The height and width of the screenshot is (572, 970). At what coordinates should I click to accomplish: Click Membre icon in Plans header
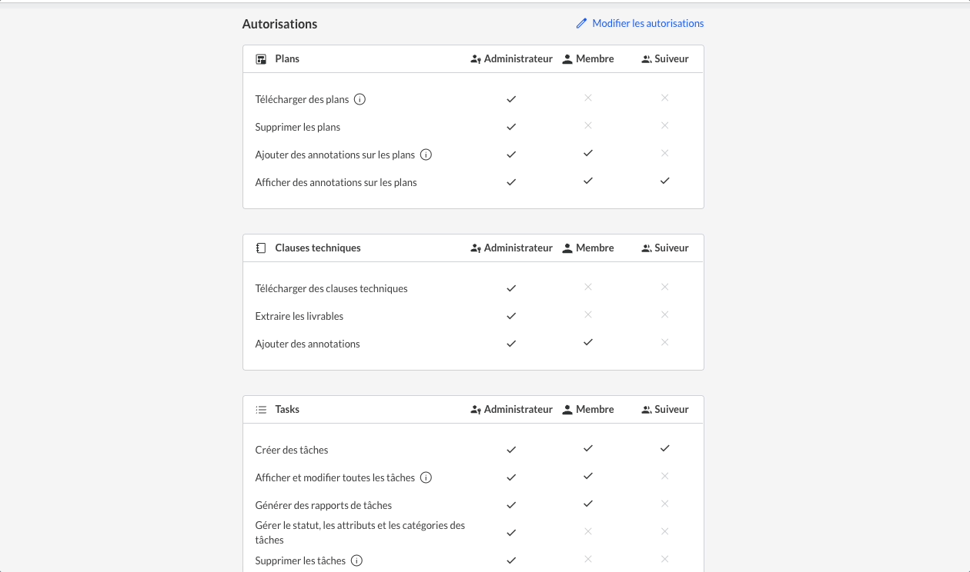tap(567, 59)
